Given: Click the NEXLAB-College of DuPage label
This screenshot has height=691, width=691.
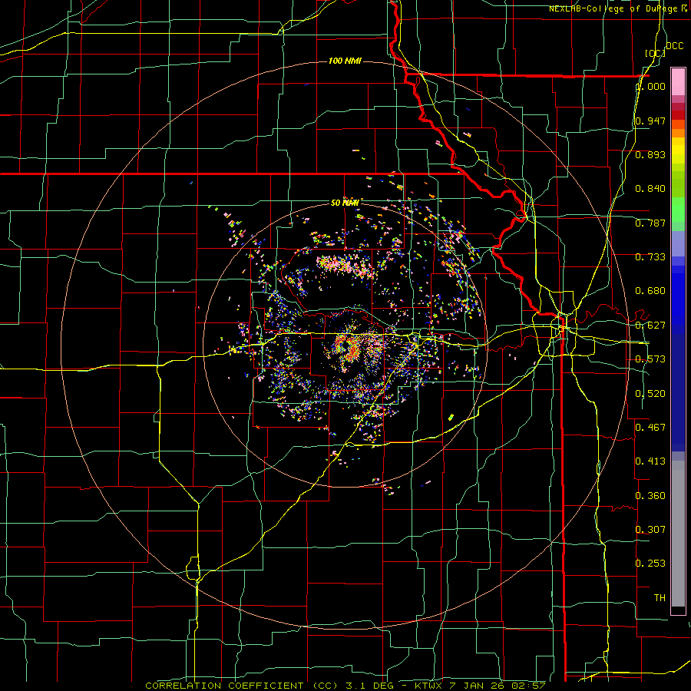Looking at the screenshot, I should [x=617, y=8].
